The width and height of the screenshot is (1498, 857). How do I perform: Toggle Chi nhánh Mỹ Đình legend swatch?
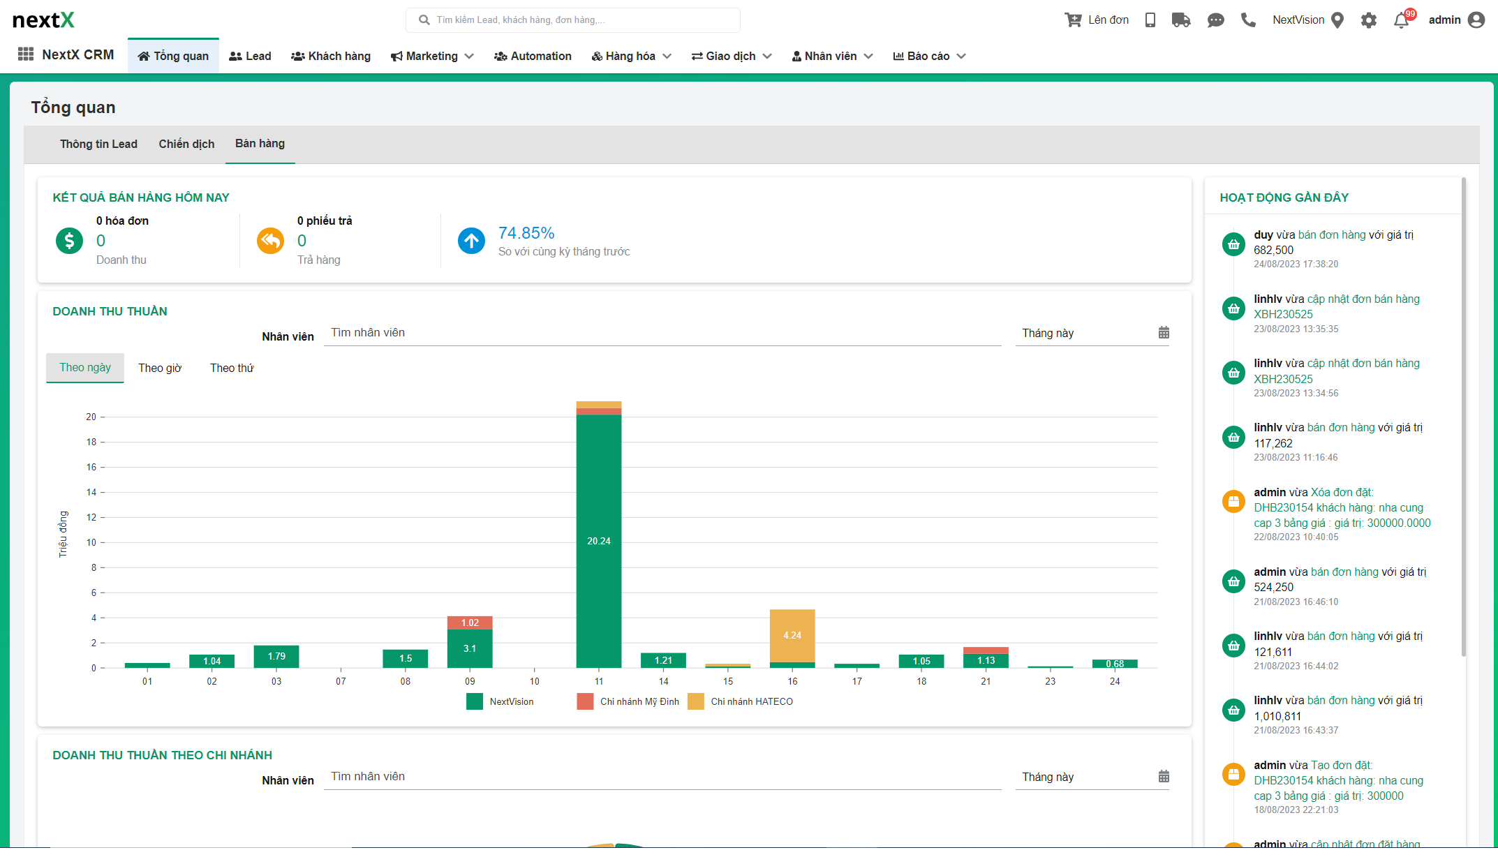coord(585,701)
